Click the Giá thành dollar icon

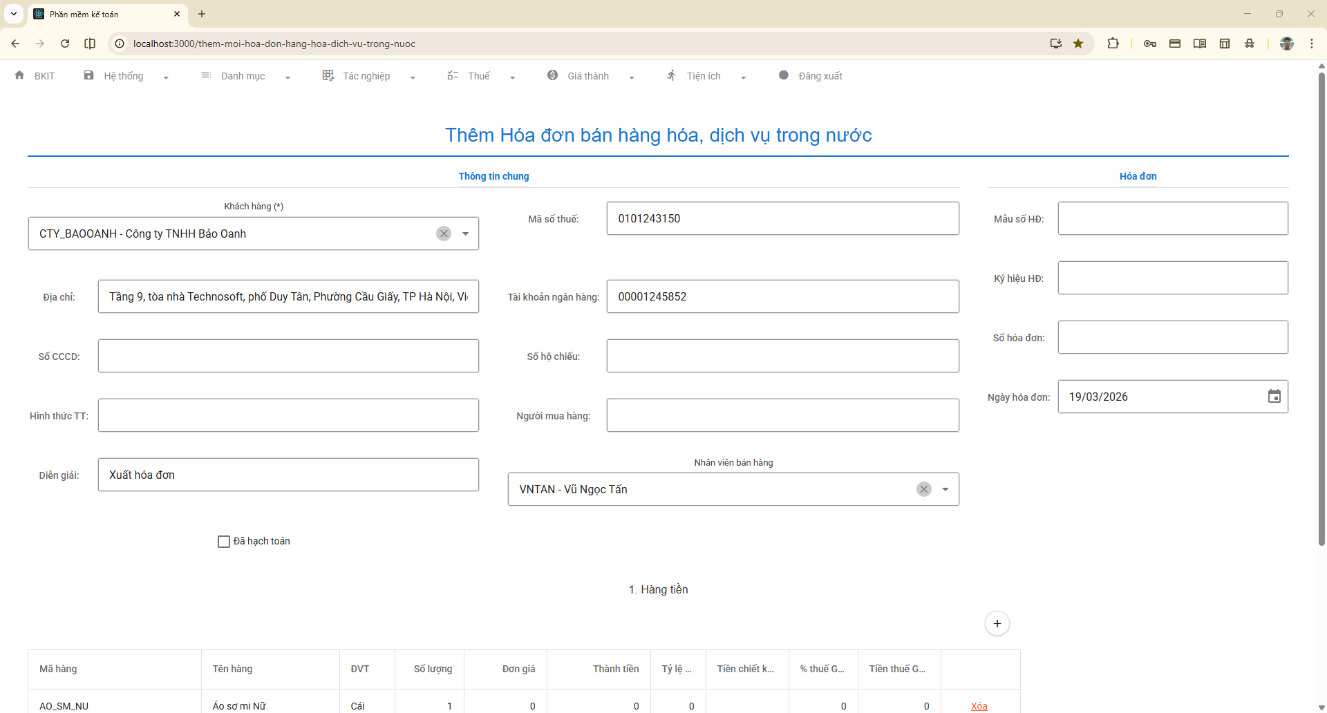click(552, 75)
